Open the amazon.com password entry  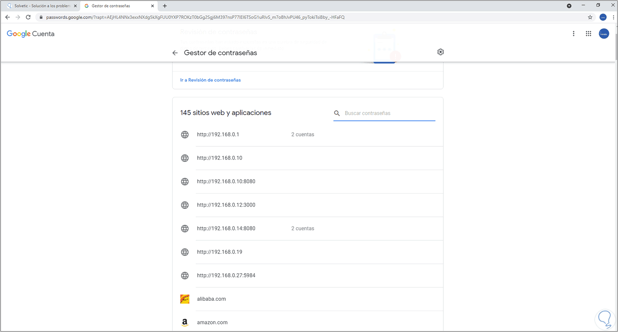(x=212, y=323)
